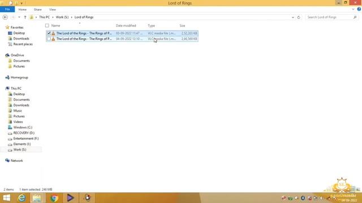Select the VLC file sized 2,52,203 KB
The width and height of the screenshot is (362, 203).
[x=122, y=33]
